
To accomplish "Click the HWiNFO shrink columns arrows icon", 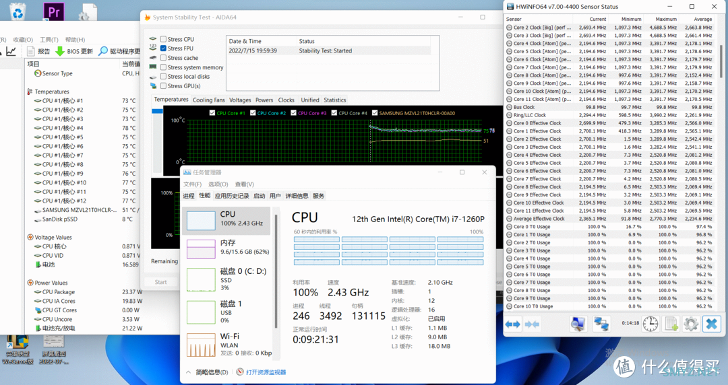I will coord(532,324).
